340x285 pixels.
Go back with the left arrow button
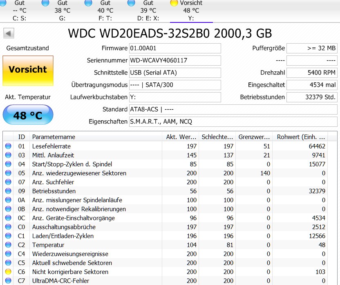tap(9, 33)
